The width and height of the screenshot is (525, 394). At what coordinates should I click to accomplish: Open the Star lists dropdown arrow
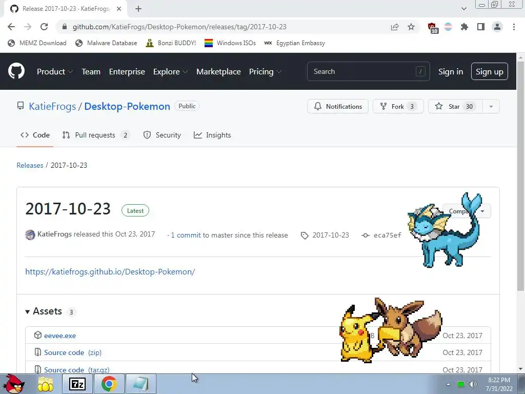point(491,107)
